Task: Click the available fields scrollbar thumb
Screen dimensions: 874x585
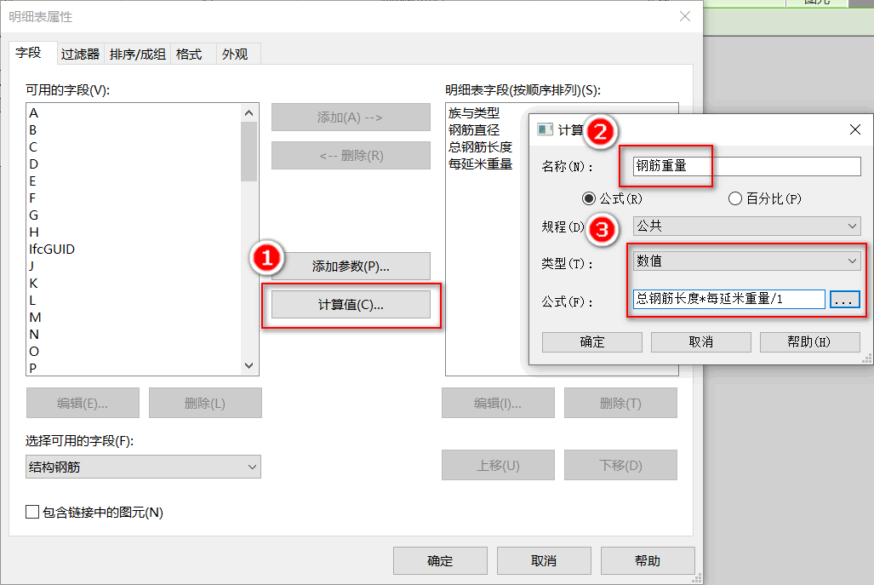Action: 249,152
